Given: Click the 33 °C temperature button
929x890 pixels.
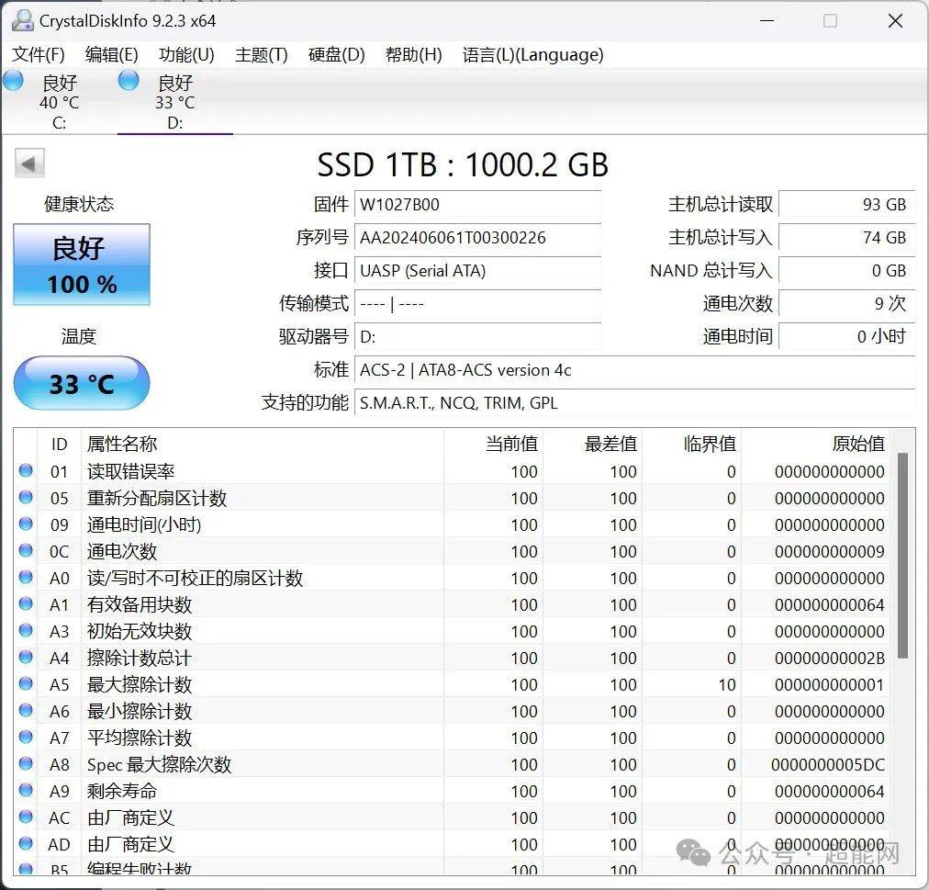Looking at the screenshot, I should pyautogui.click(x=82, y=383).
